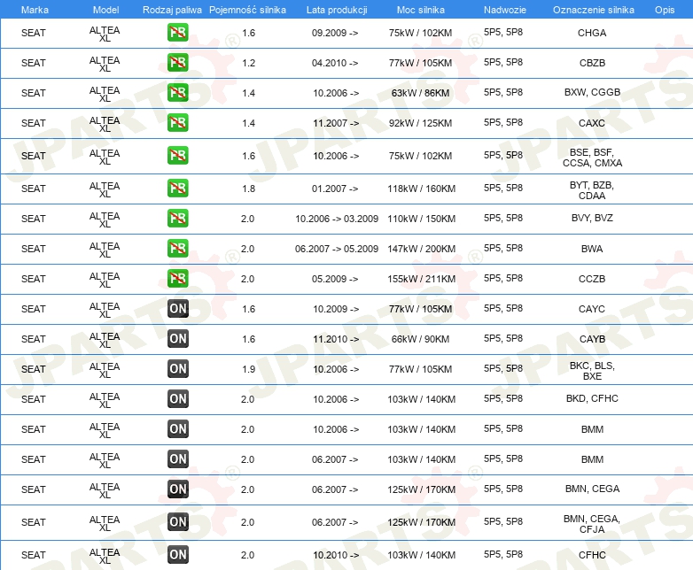693x570 pixels.
Task: Click the Lata produkcji column header
Action: (x=337, y=10)
